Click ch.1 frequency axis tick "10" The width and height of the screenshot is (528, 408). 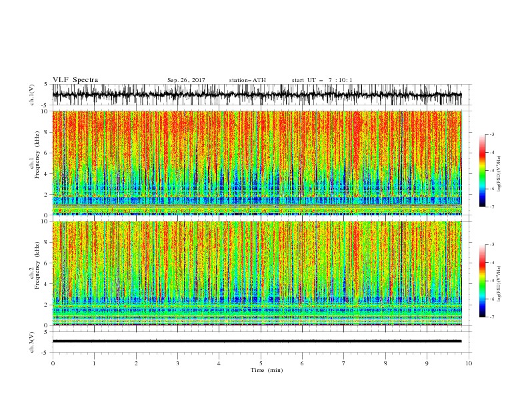click(45, 111)
